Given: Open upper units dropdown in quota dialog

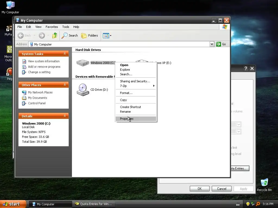Looking at the screenshot, I should [x=239, y=125].
